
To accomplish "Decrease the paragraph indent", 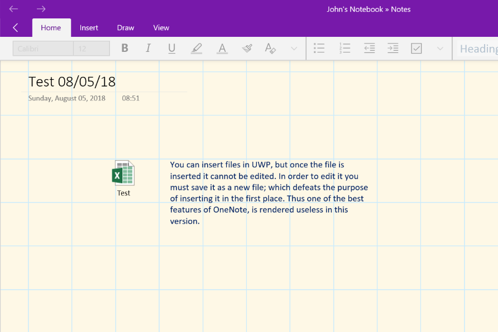I will click(x=369, y=49).
